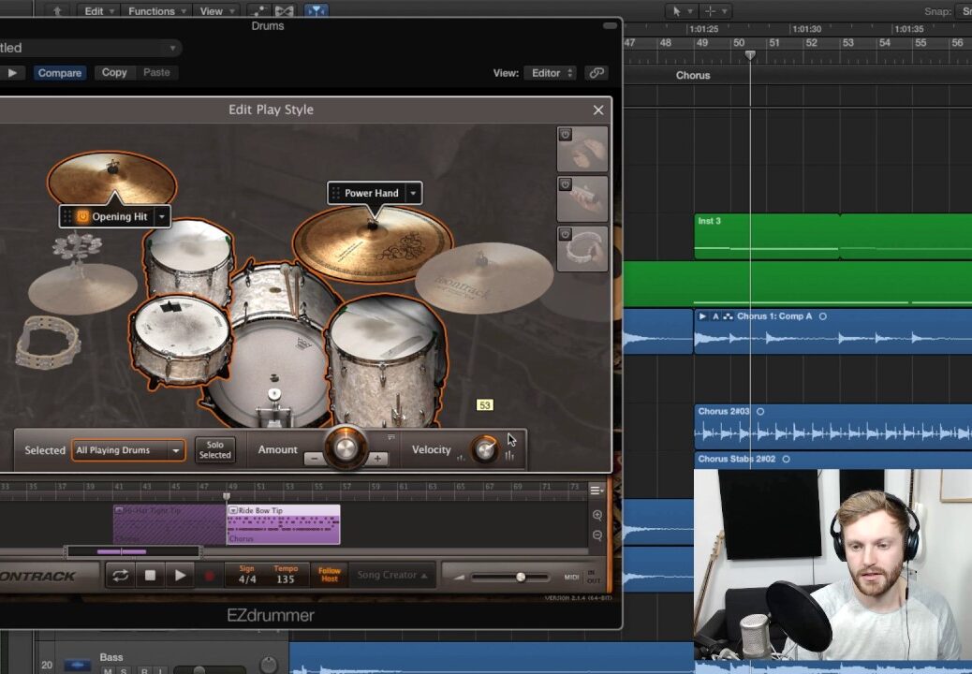972x674 pixels.
Task: Close the Edit Play Style panel
Action: [x=597, y=110]
